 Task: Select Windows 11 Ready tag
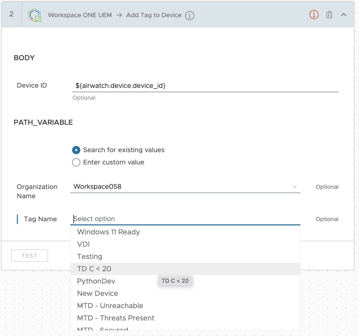click(x=108, y=232)
